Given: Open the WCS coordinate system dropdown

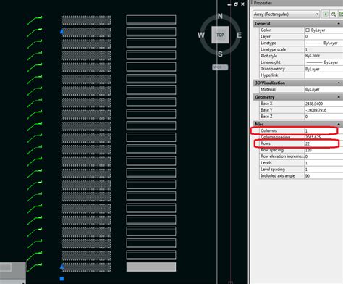Looking at the screenshot, I should [220, 67].
